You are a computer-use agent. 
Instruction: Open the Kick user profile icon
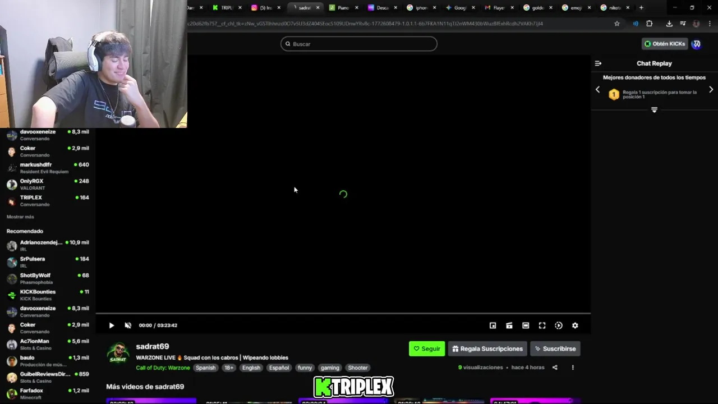click(x=696, y=44)
